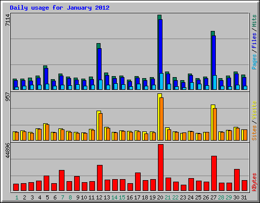
Task: Click the KBytes legend label
Action: click(254, 182)
